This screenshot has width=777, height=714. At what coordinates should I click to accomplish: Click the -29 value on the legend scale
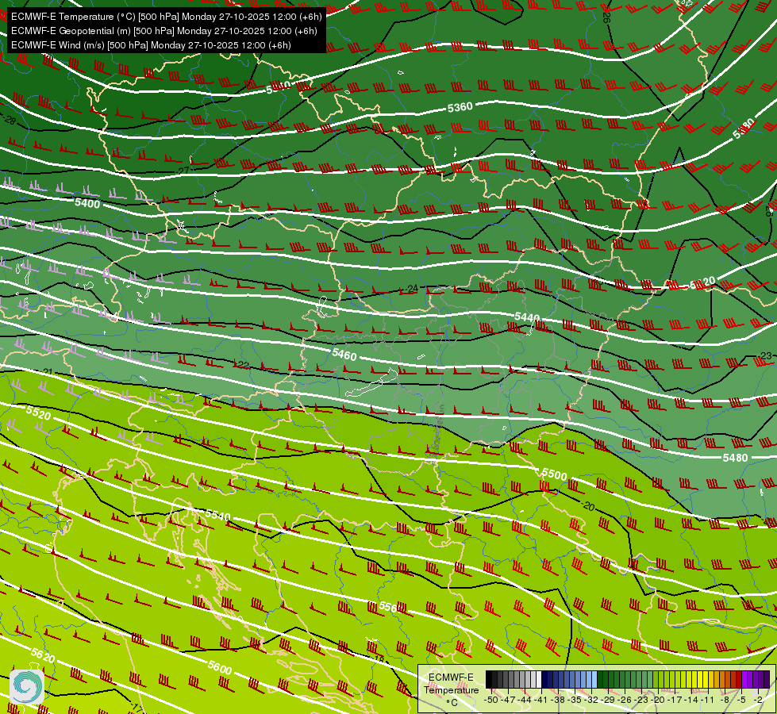[607, 700]
